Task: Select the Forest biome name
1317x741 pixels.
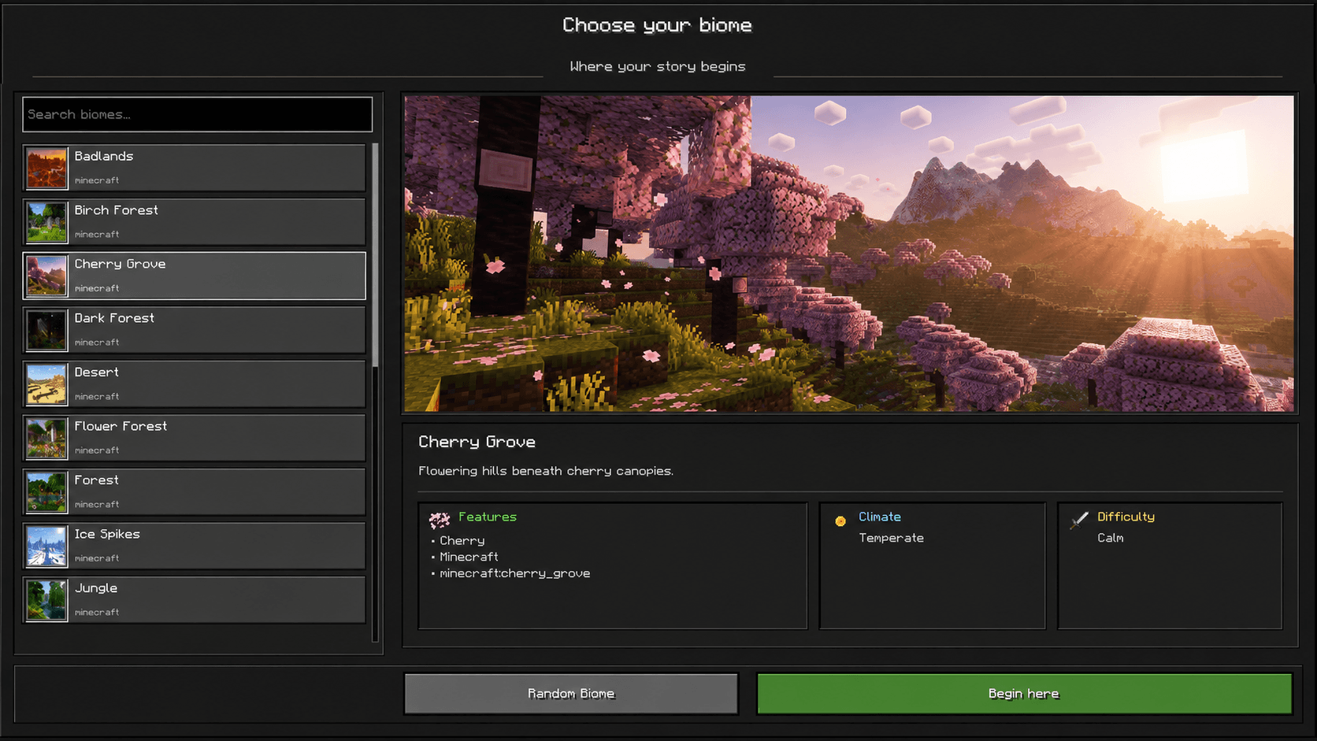Action: 96,480
